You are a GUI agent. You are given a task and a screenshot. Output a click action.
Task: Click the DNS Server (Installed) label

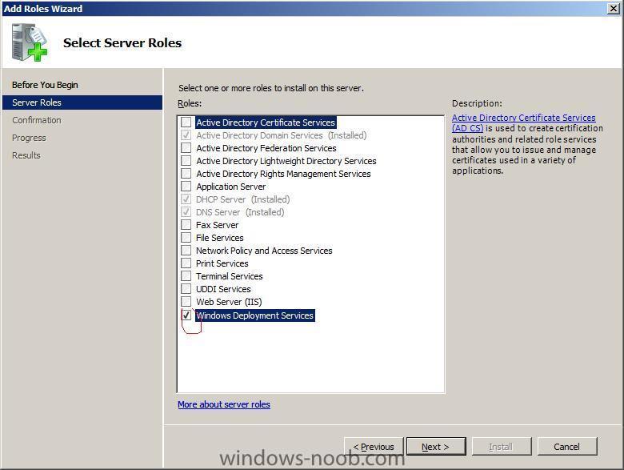tap(240, 212)
